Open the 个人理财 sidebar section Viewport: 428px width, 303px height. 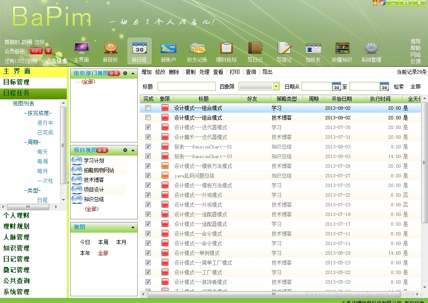pyautogui.click(x=33, y=216)
